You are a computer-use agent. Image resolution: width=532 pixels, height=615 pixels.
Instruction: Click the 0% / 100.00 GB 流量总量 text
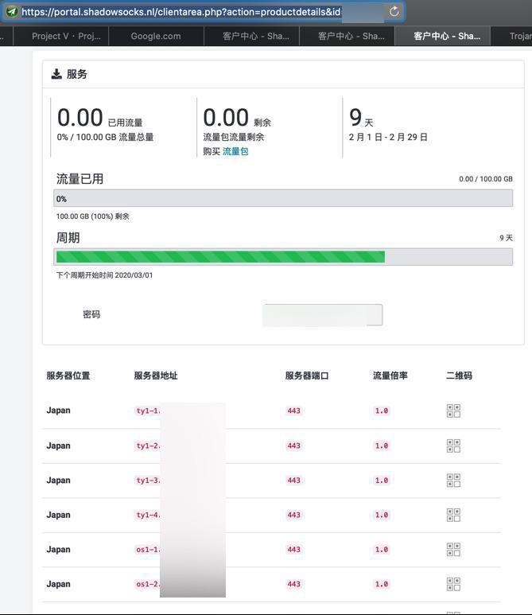pos(106,137)
